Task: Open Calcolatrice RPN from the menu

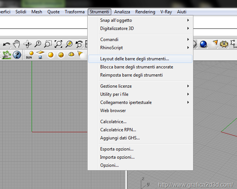Action: [140, 130]
